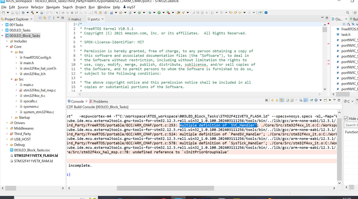Click the red error marker in editor overview ruler

329,24
